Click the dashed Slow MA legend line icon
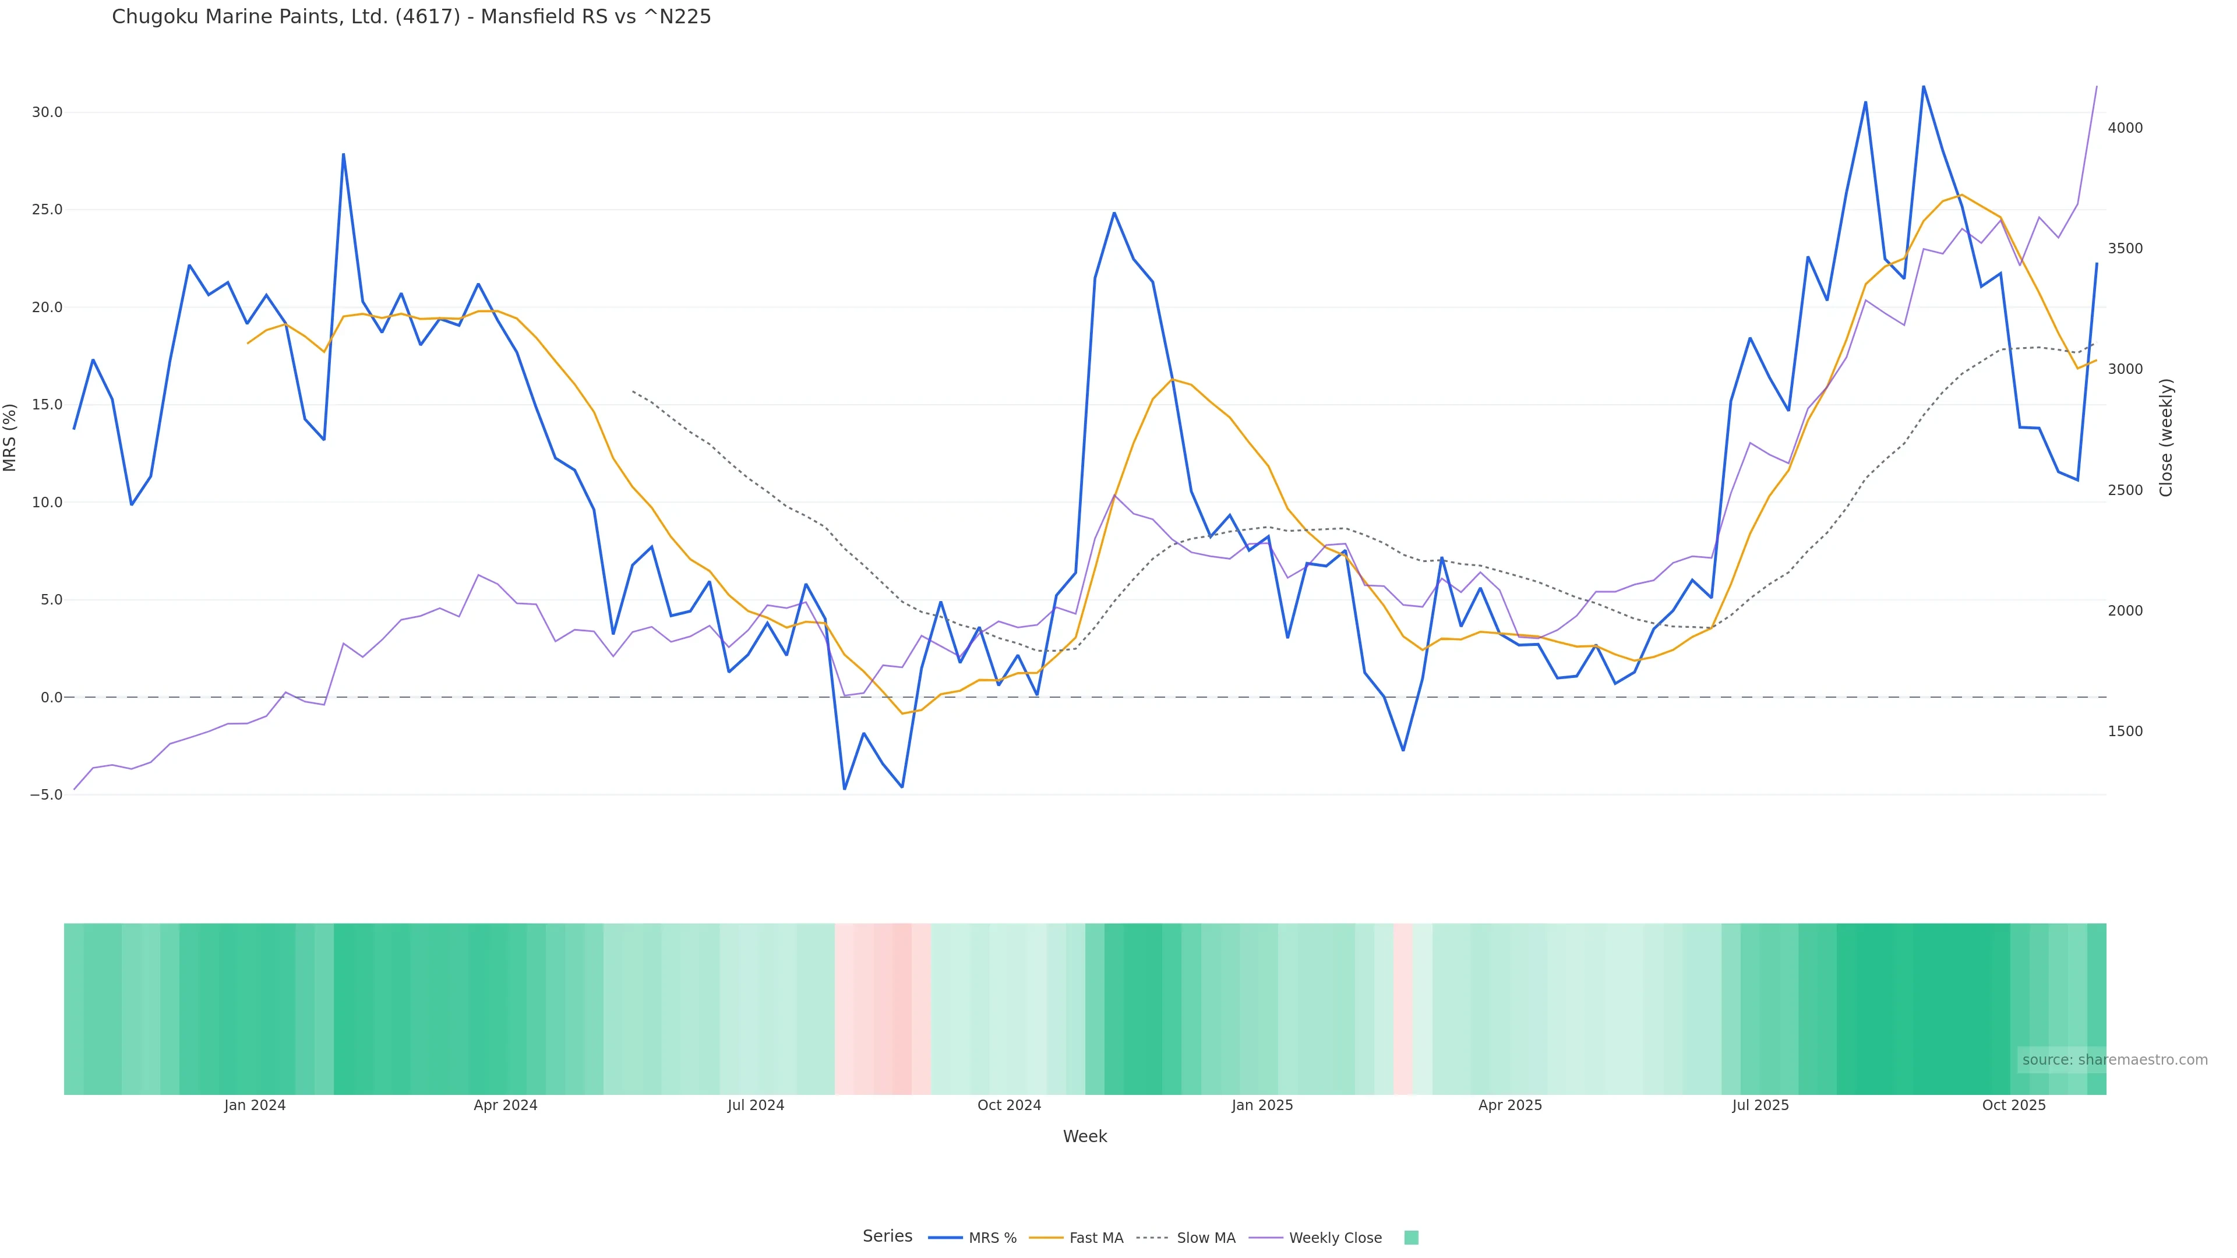 (1153, 1238)
